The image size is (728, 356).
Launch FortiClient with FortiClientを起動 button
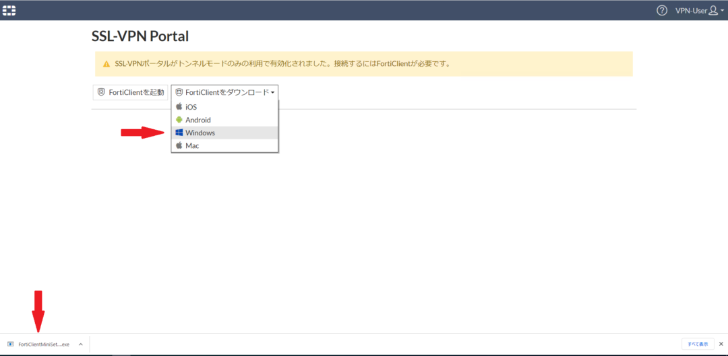click(131, 92)
